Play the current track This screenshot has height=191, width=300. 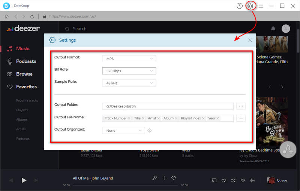24,180
